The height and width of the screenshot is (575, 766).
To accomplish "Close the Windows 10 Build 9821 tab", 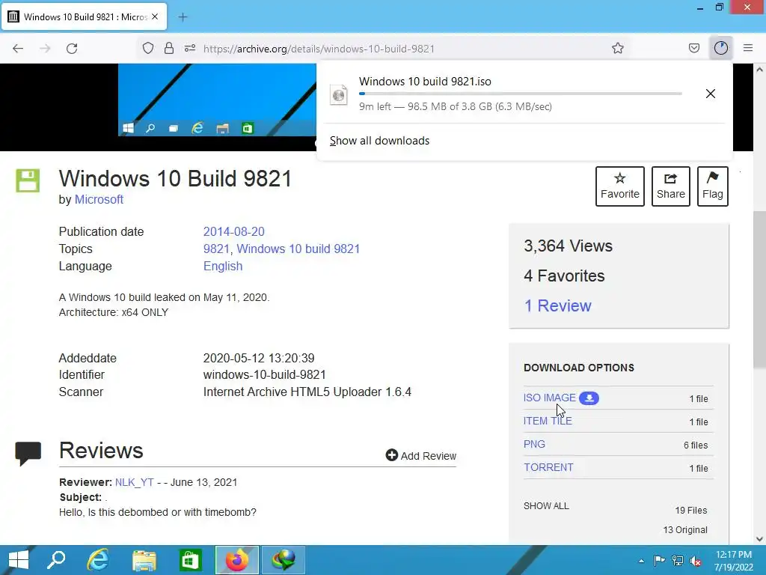I will 155,16.
